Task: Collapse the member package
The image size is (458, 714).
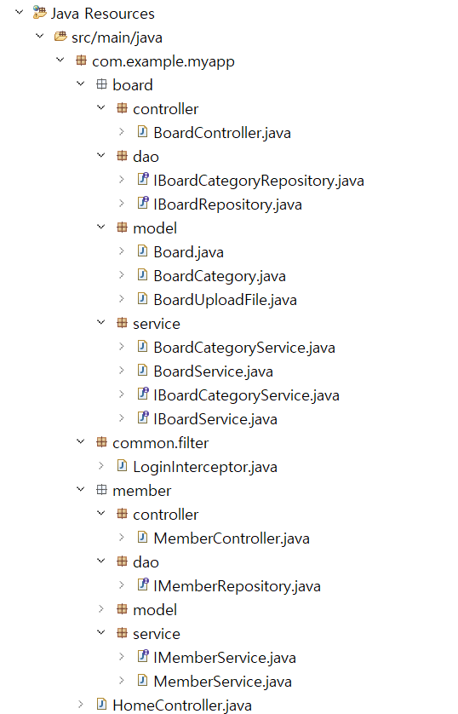Action: coord(81,490)
